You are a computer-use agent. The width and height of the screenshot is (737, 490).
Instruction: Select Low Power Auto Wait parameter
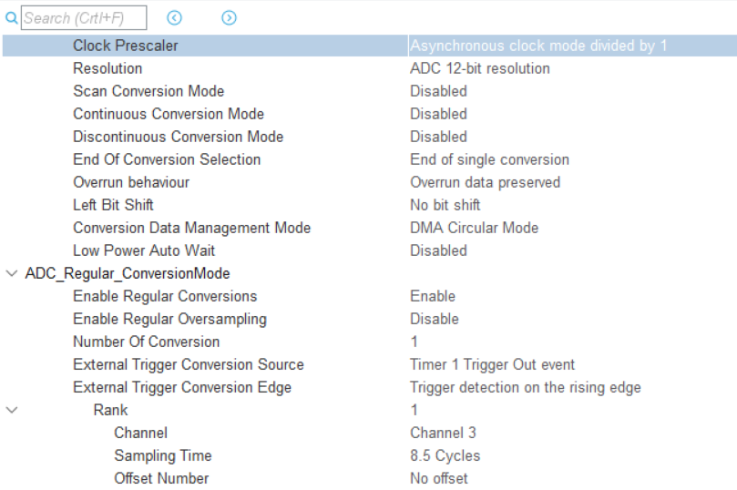point(144,250)
